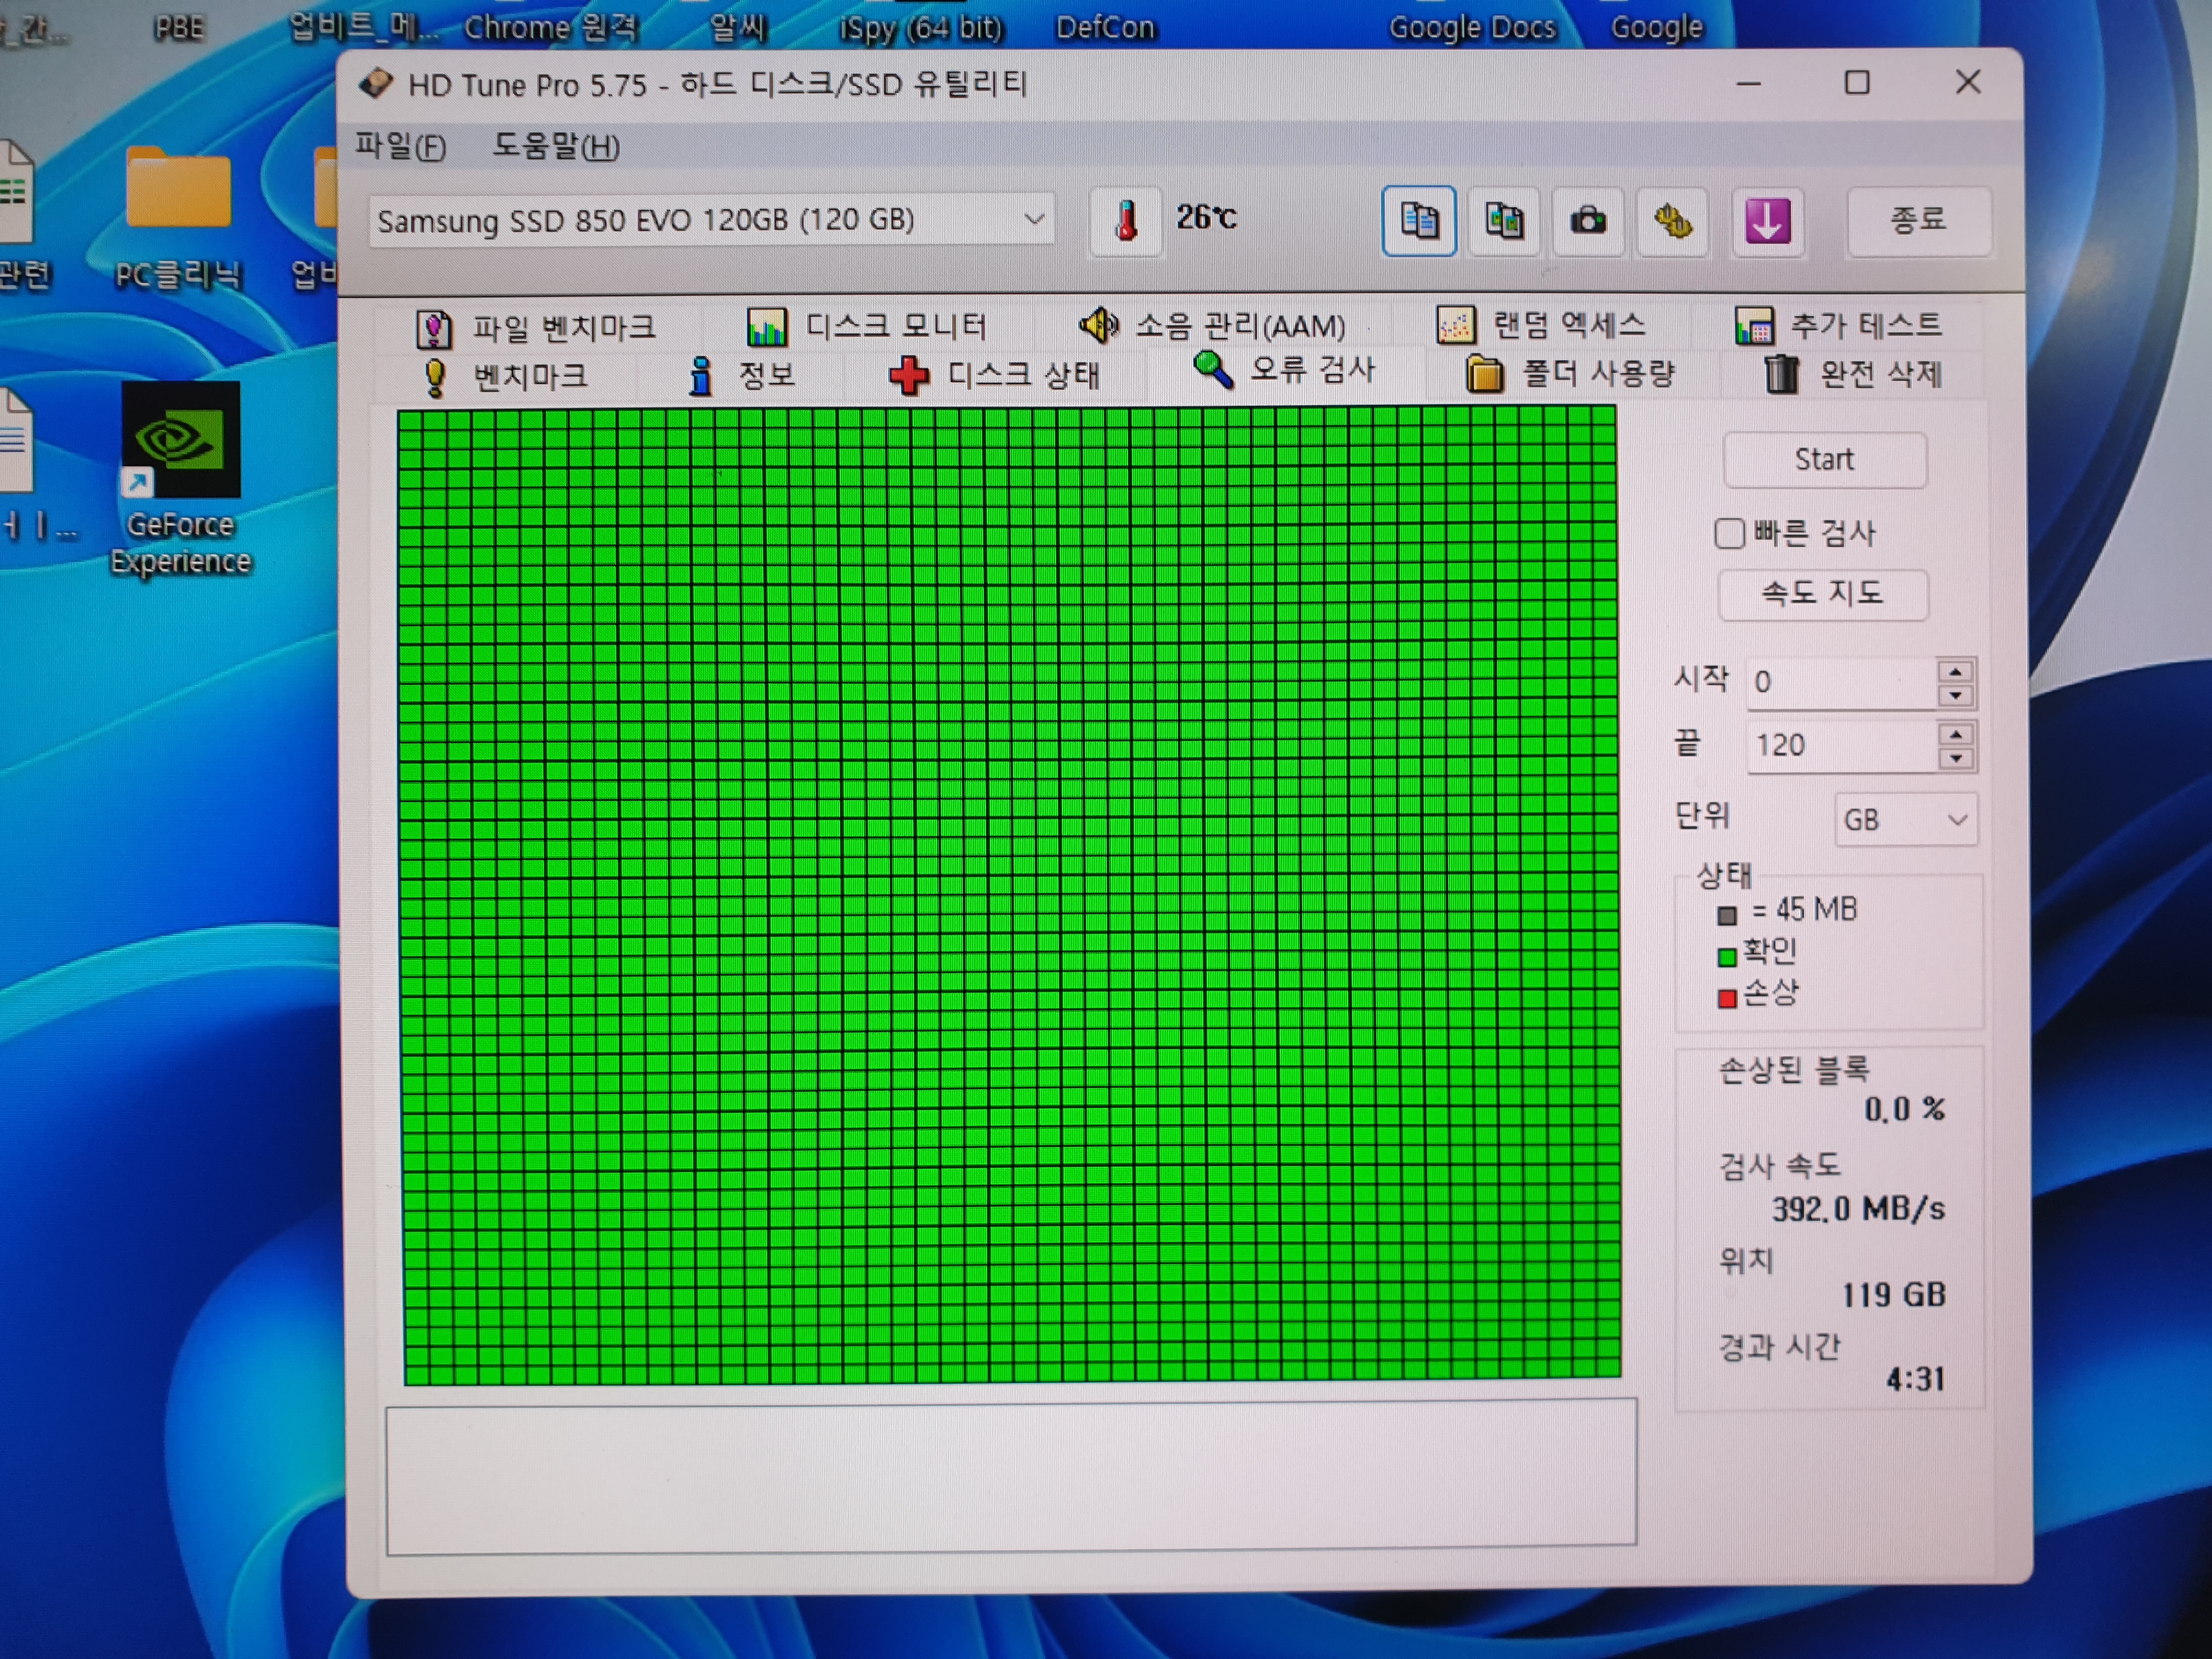Click the 119 GB position value

click(1894, 1296)
